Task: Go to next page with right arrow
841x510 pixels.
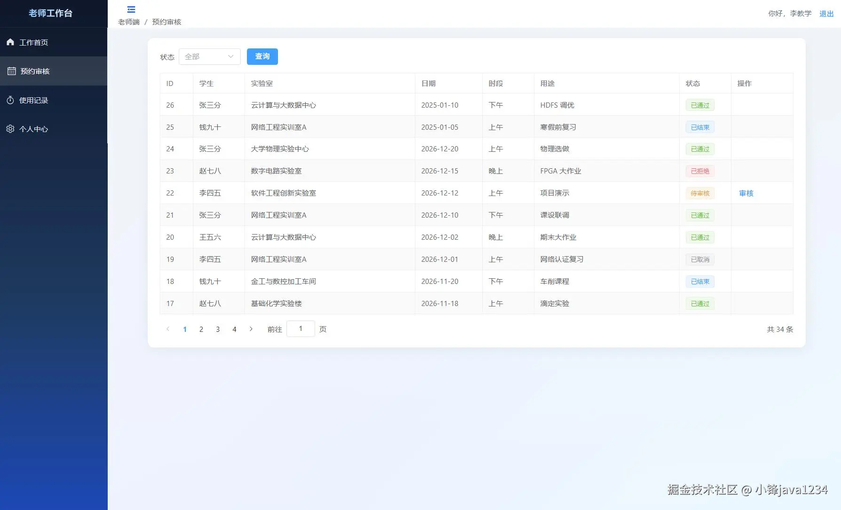Action: tap(251, 329)
